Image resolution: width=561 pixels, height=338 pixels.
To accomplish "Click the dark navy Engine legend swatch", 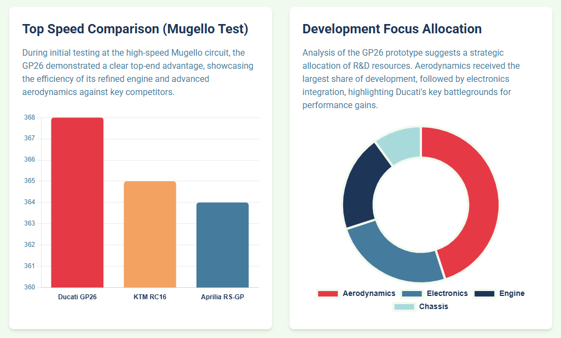I will click(484, 294).
